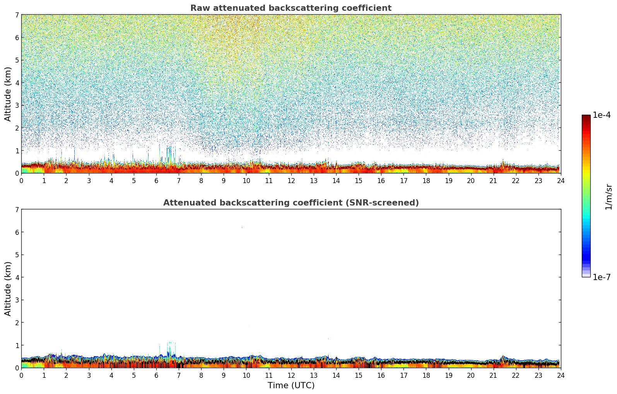617x394 pixels.
Task: Click the '1e-7' colorbar minimum label
Action: pos(602,277)
